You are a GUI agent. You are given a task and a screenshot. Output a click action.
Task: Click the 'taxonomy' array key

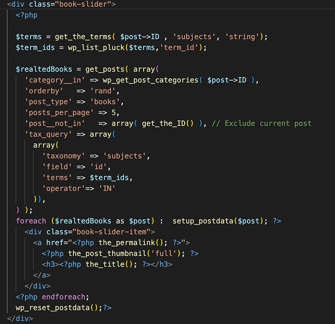[x=64, y=156]
